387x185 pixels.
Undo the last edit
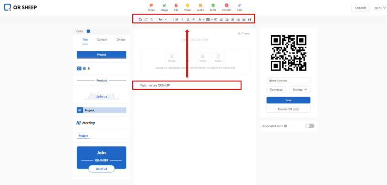pyautogui.click(x=140, y=20)
